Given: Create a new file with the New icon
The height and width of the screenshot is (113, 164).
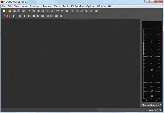Looking at the screenshot, I should [x=4, y=11].
